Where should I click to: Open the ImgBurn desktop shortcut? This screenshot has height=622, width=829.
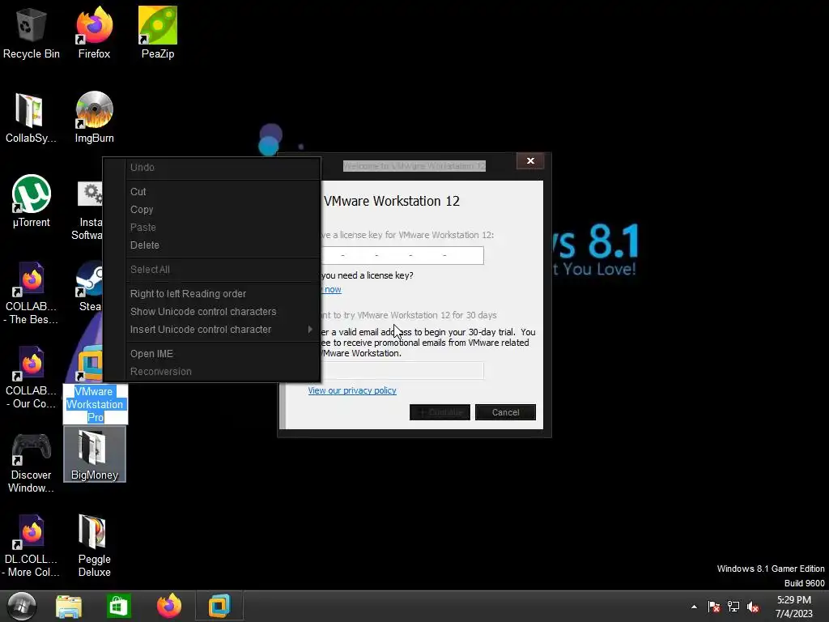[94, 117]
